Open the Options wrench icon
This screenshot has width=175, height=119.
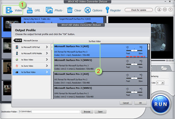point(87,10)
